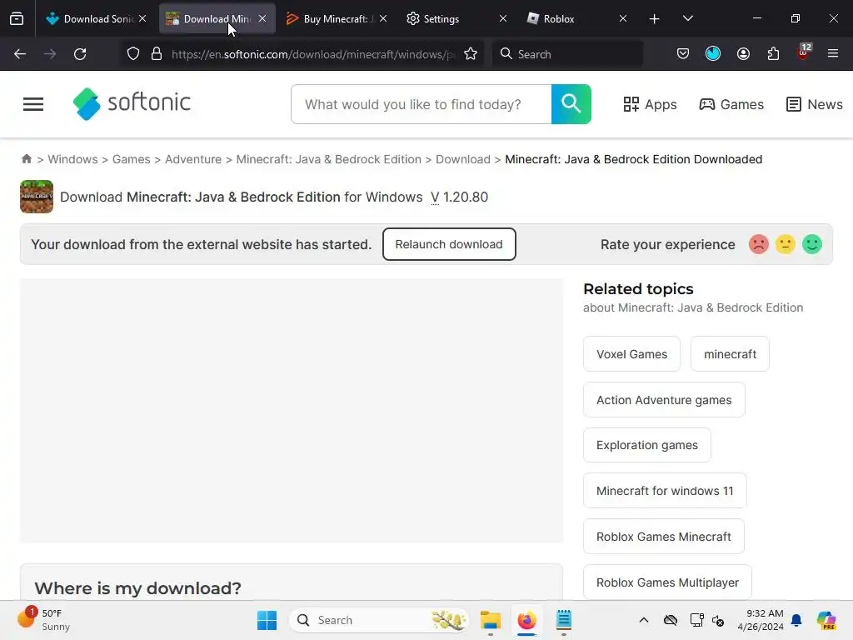Rate experience with green happy face
This screenshot has height=640, width=853.
click(811, 244)
